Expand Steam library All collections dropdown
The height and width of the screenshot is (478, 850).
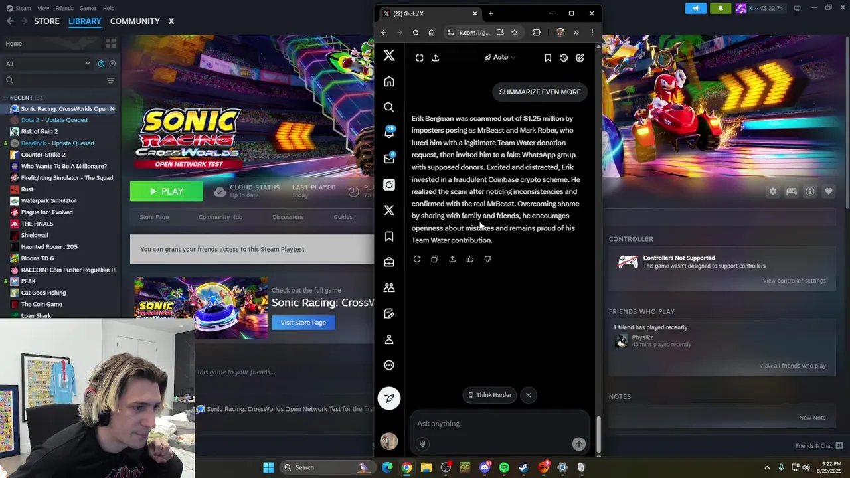pos(48,64)
